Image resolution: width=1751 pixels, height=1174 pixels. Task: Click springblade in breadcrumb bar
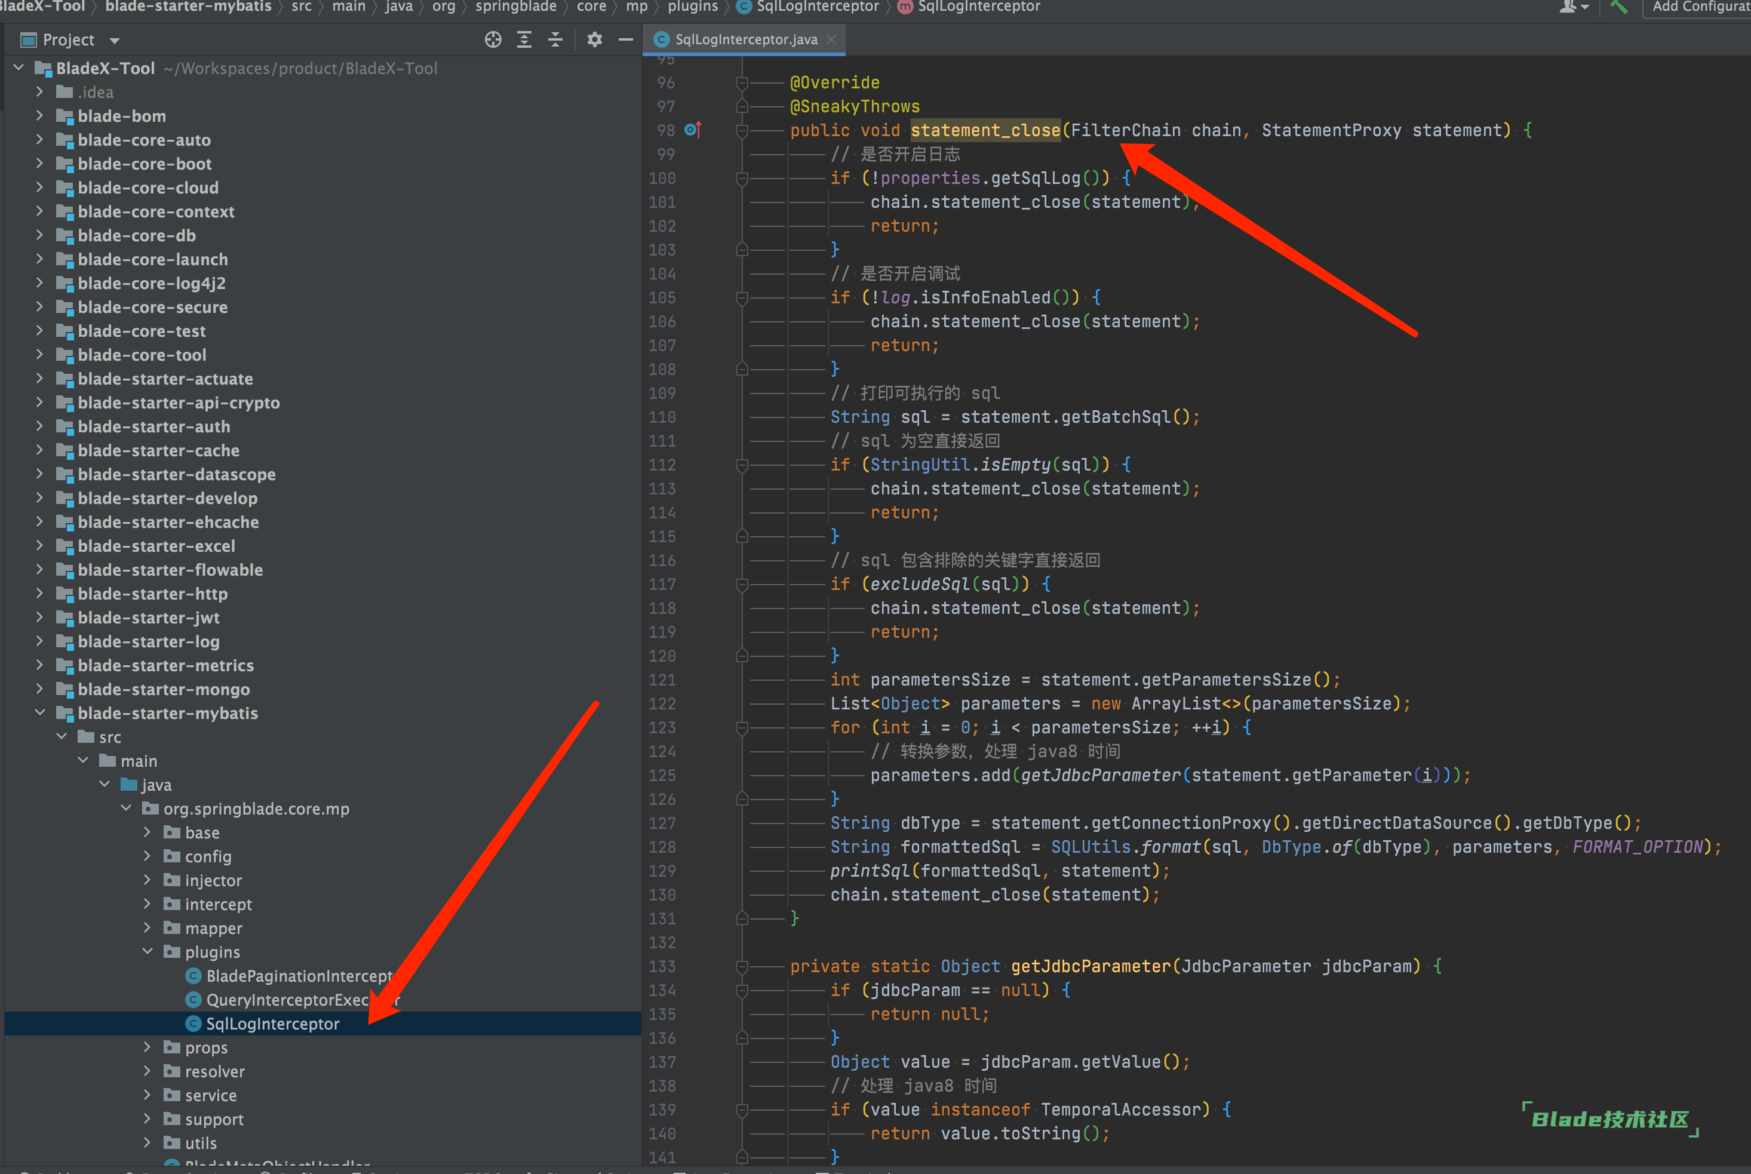pos(516,7)
